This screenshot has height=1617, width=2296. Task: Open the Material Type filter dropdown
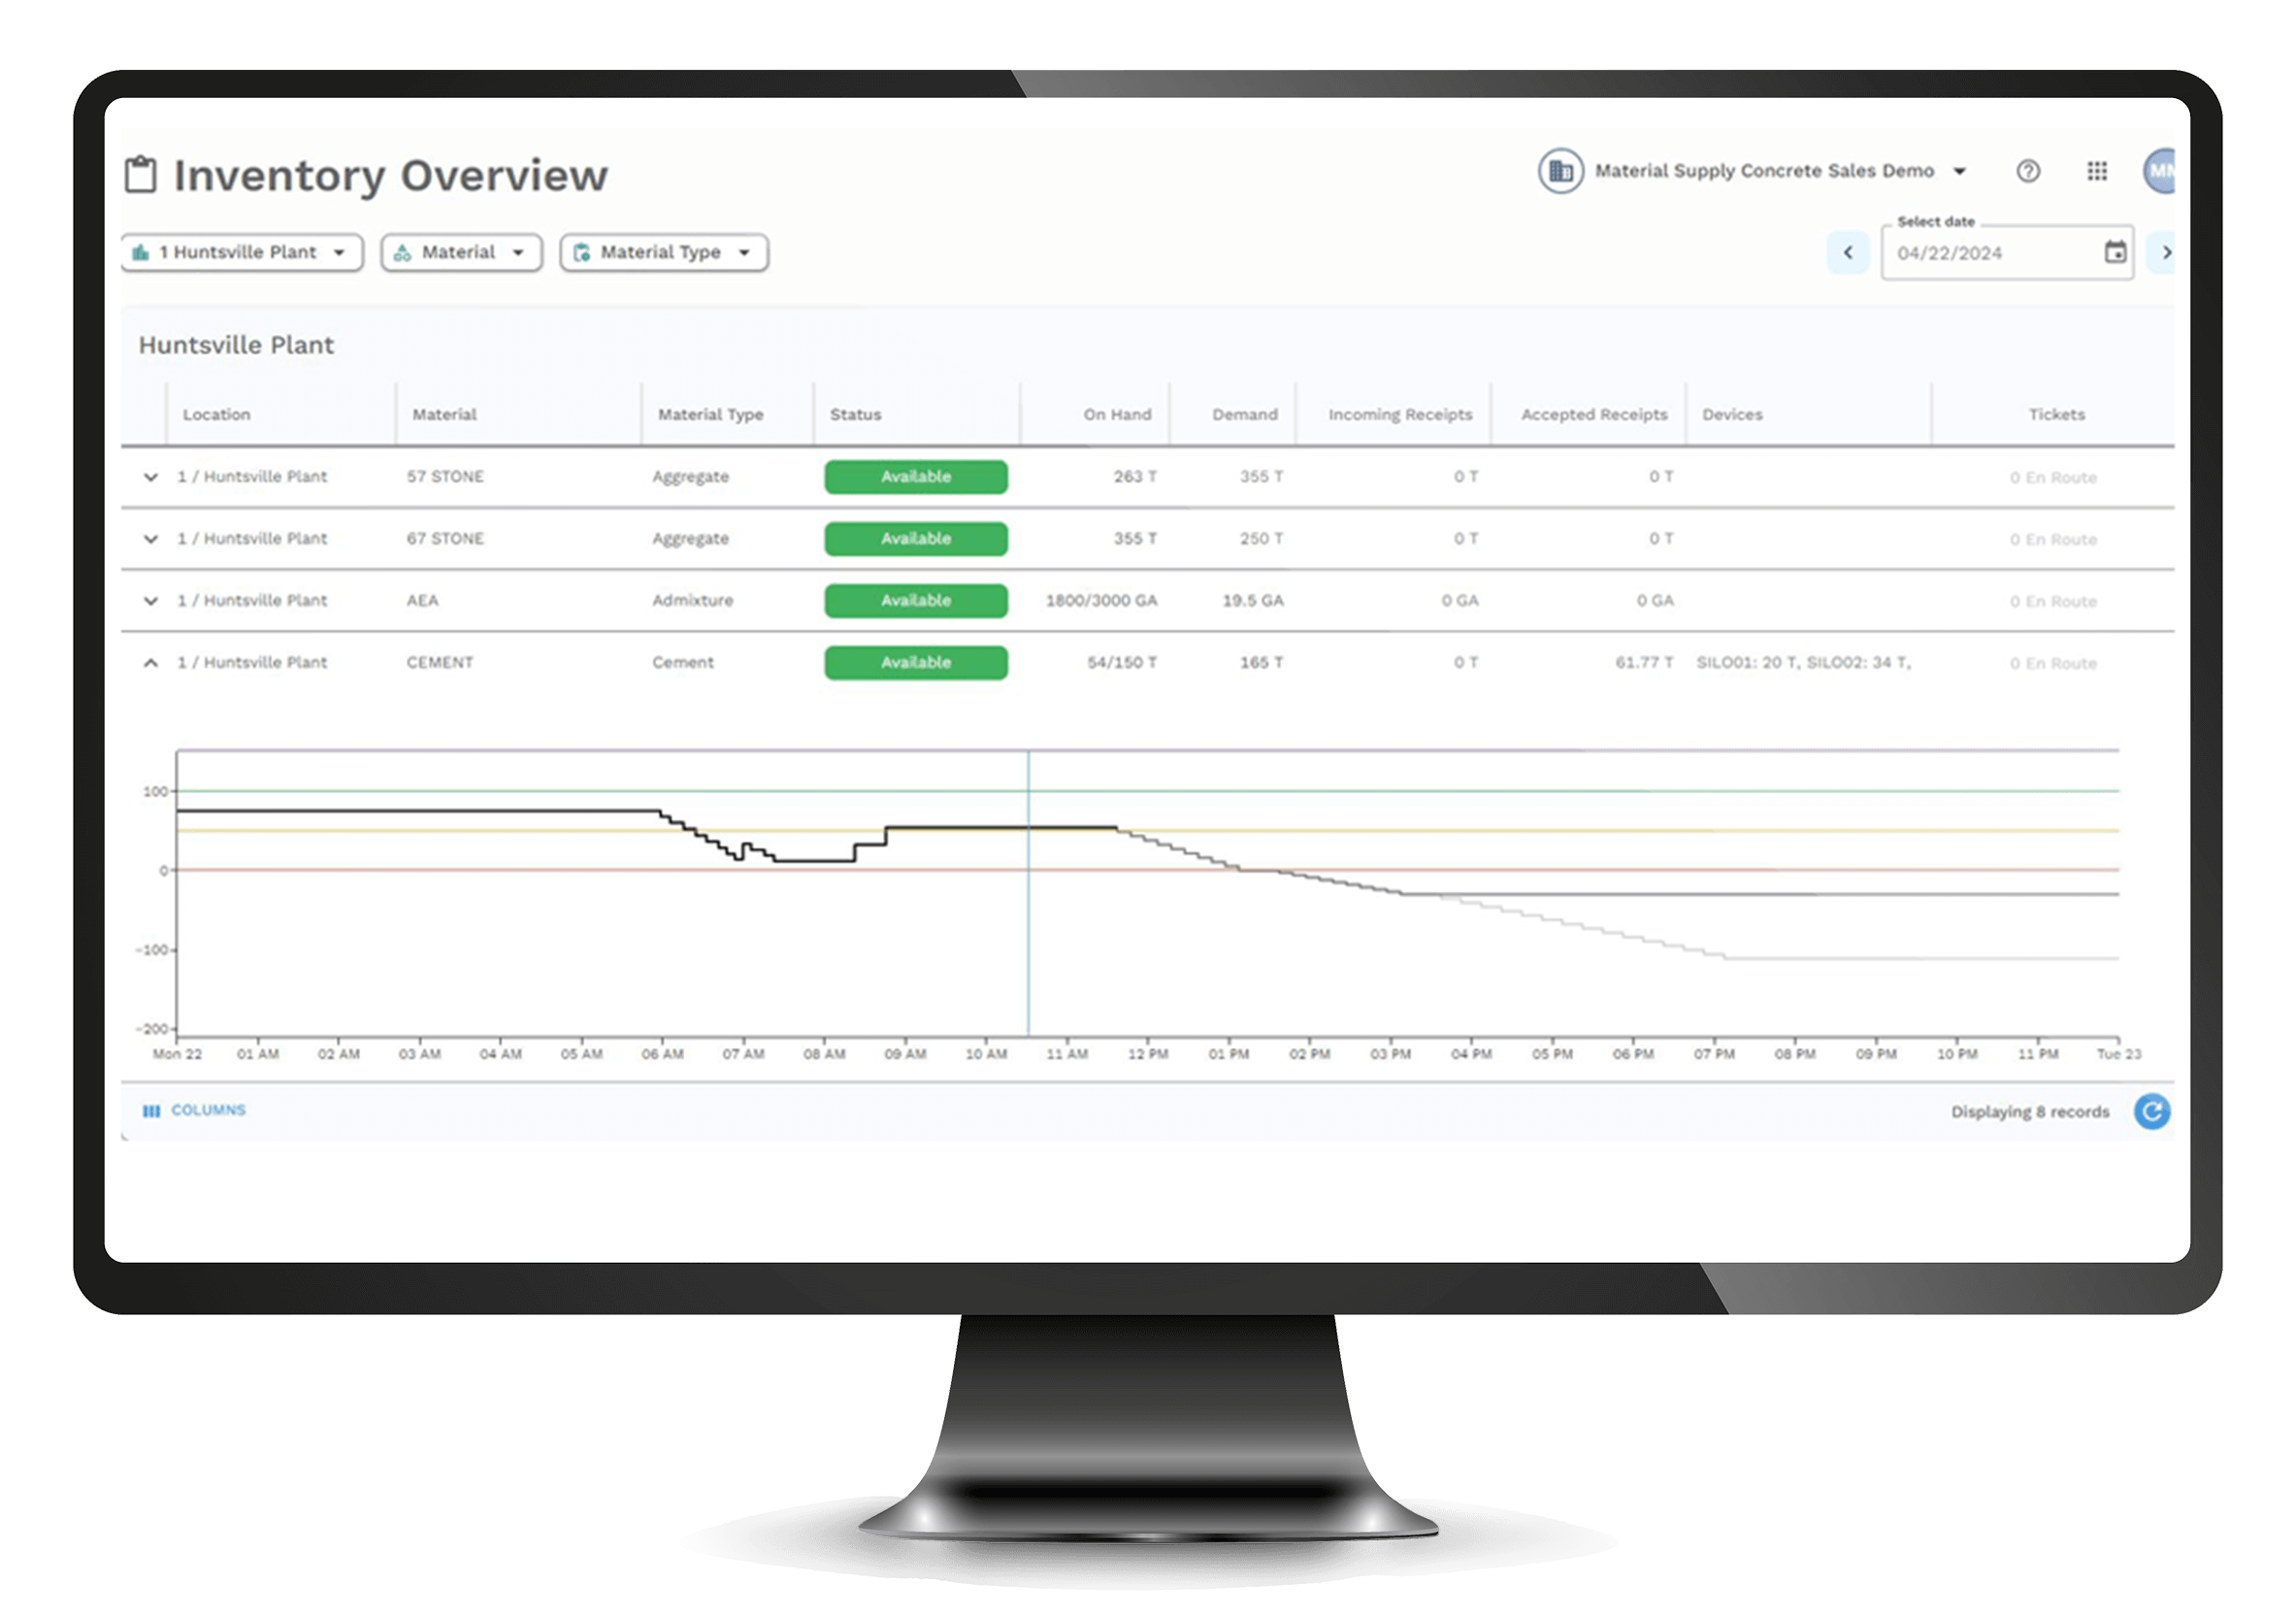point(664,252)
